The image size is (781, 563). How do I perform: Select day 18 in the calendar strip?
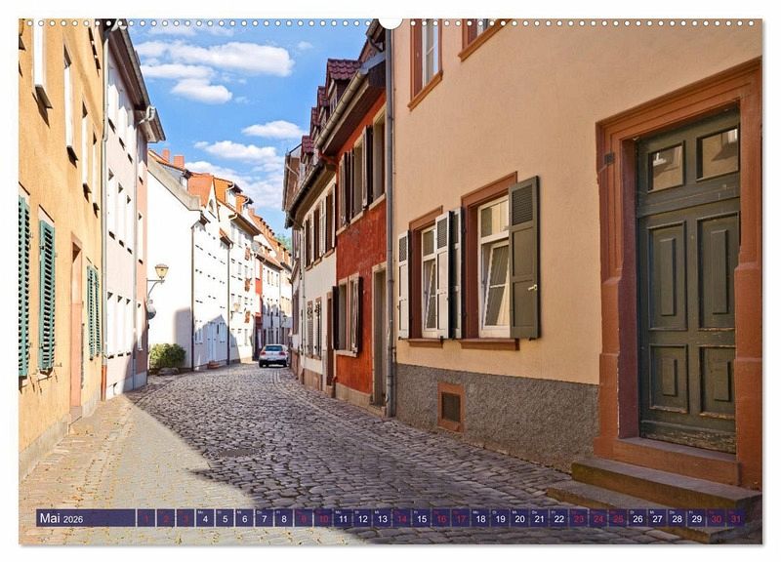coord(480,518)
